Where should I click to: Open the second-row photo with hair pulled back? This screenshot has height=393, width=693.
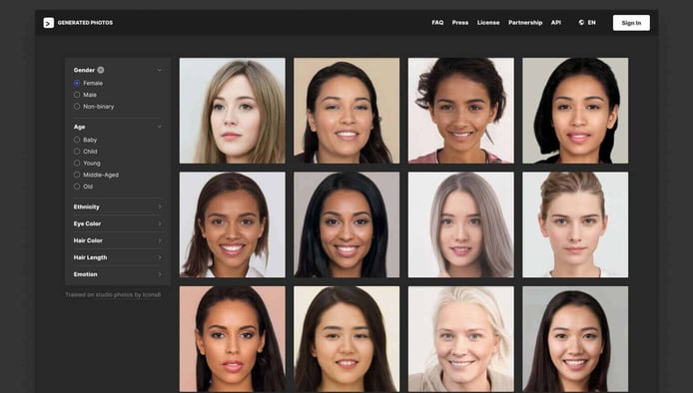pyautogui.click(x=575, y=224)
